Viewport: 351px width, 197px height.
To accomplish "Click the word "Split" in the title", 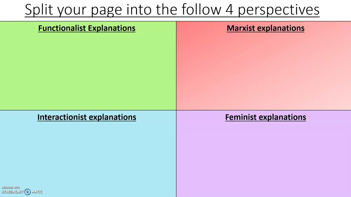I will [39, 10].
